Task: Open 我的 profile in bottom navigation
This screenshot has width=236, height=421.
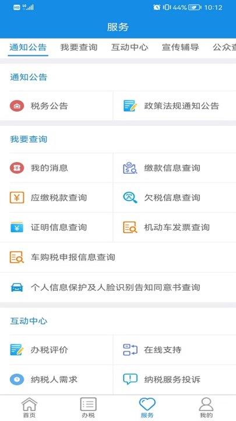Action: (x=206, y=408)
